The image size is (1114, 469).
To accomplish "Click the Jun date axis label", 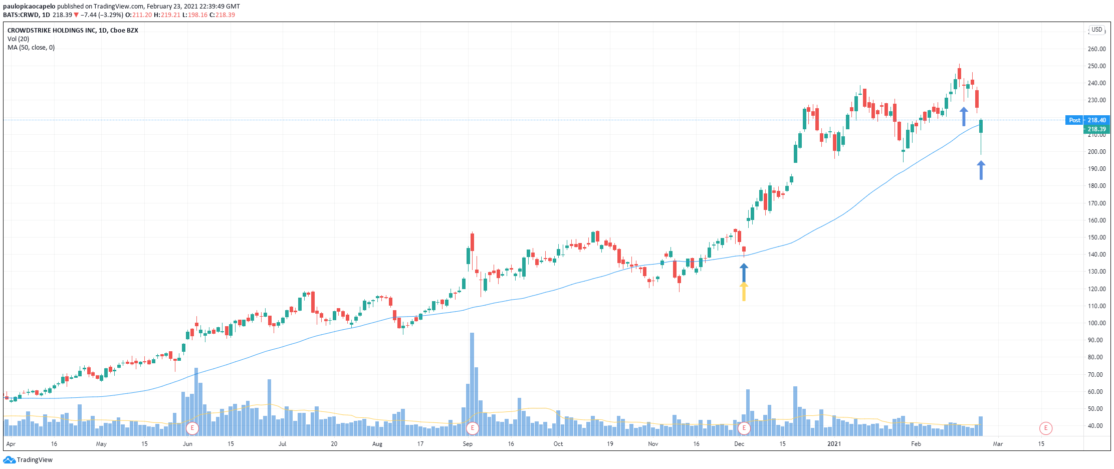I will [x=187, y=444].
